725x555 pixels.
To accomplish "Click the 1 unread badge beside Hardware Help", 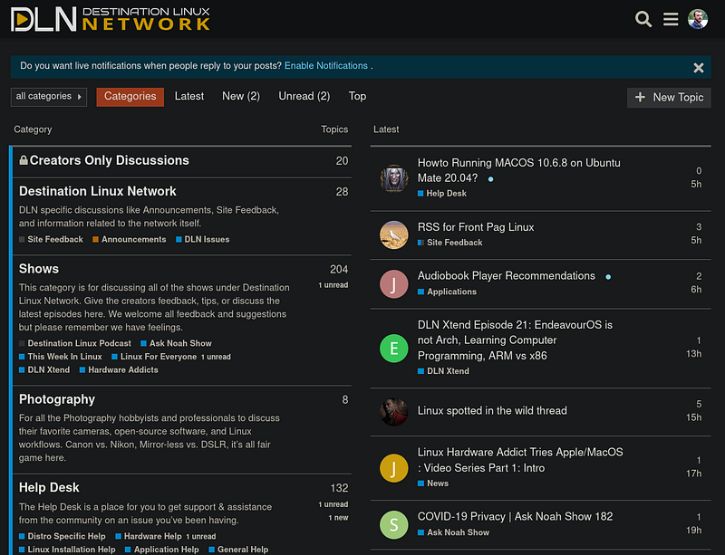I will coord(200,537).
